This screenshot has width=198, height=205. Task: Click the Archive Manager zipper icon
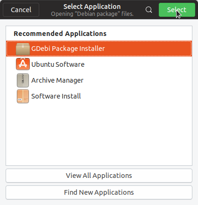[23, 80]
